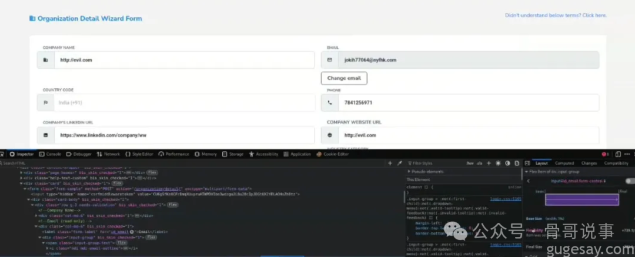Click the building icon beside Company Name
635x257 pixels.
[45, 60]
